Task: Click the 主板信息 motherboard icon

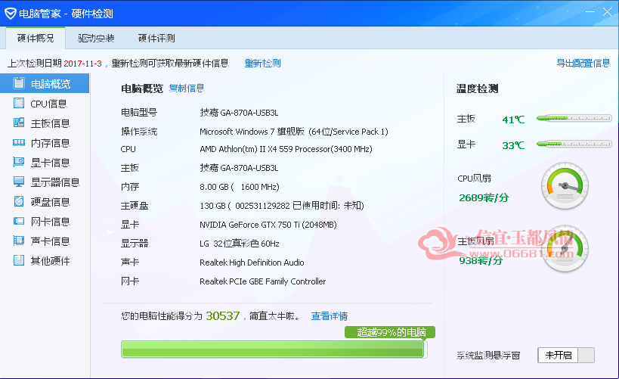Action: coord(19,123)
